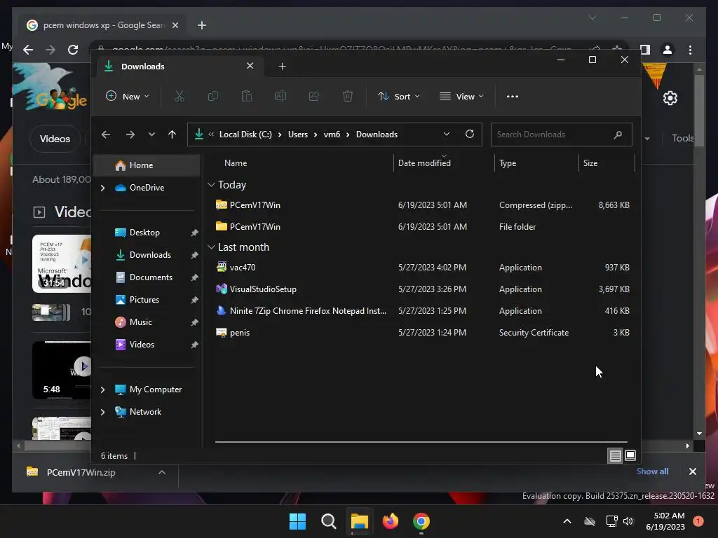This screenshot has width=718, height=538.
Task: Expand OneDrive in navigation pane
Action: [x=103, y=188]
